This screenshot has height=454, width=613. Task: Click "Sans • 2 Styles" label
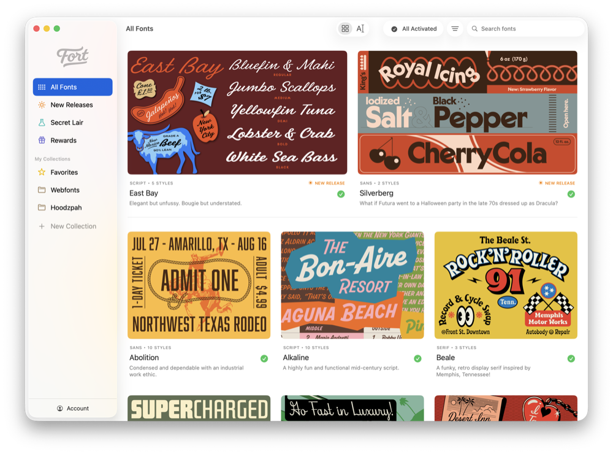[x=379, y=183]
